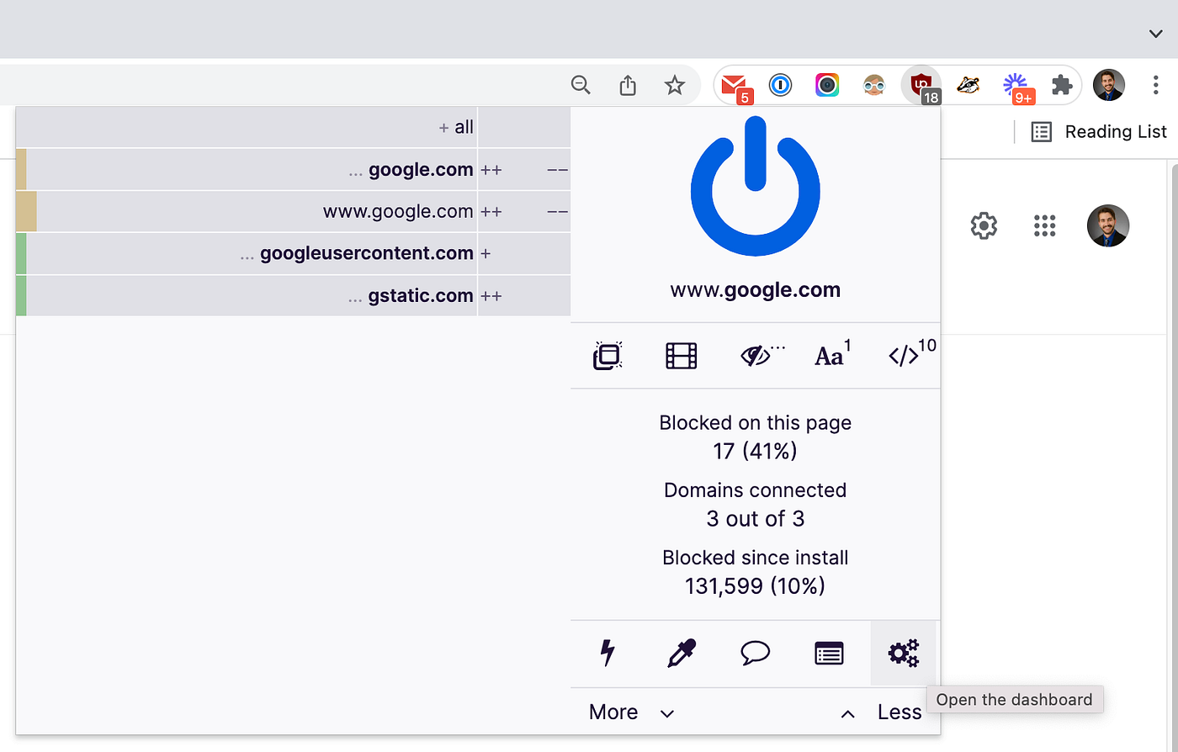Click the ++ cell for google.com
The height and width of the screenshot is (752, 1178).
[491, 169]
